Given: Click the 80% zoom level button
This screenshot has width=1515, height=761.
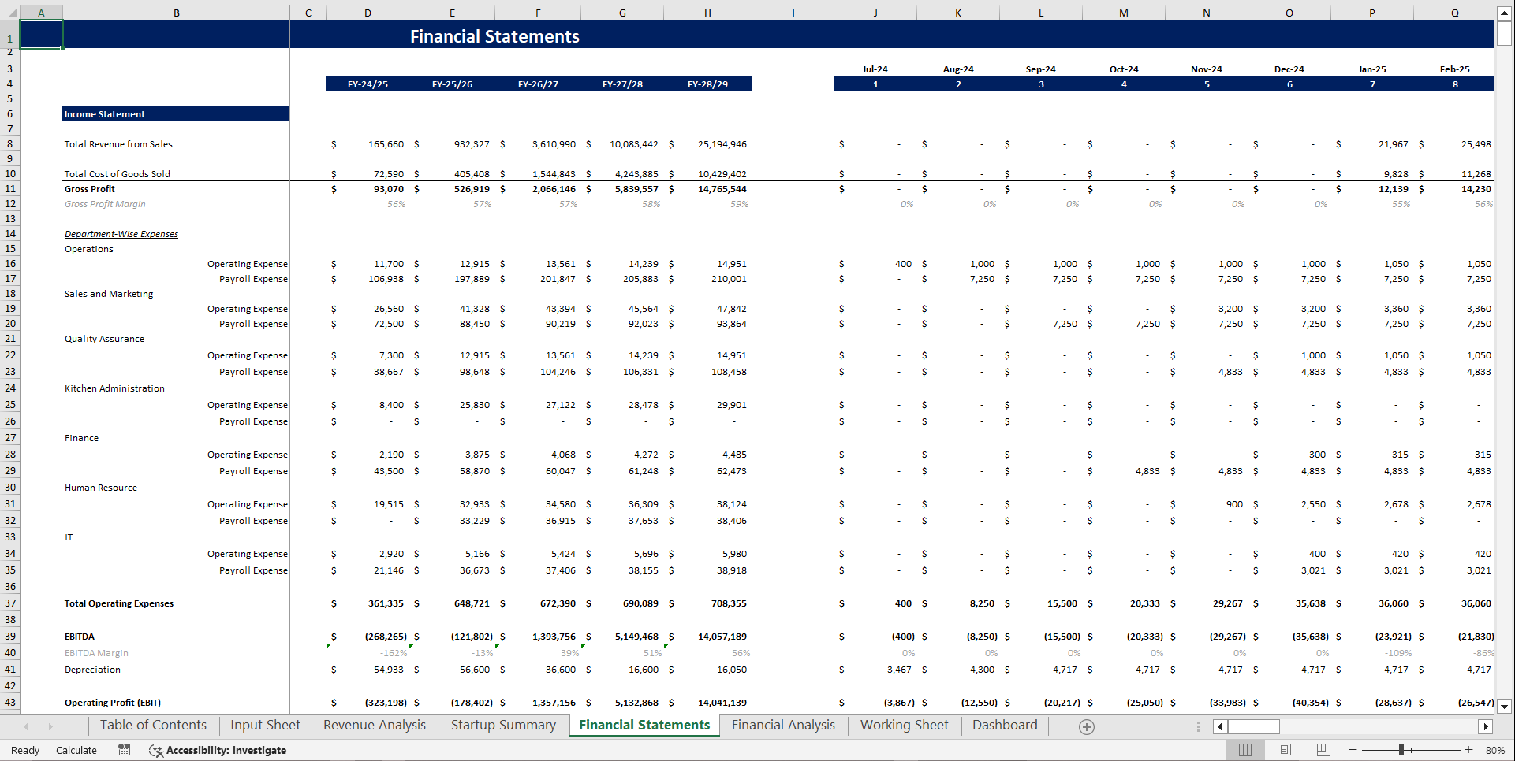Looking at the screenshot, I should point(1494,750).
